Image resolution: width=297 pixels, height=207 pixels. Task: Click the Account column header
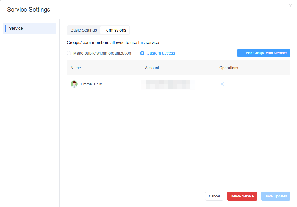(x=152, y=68)
